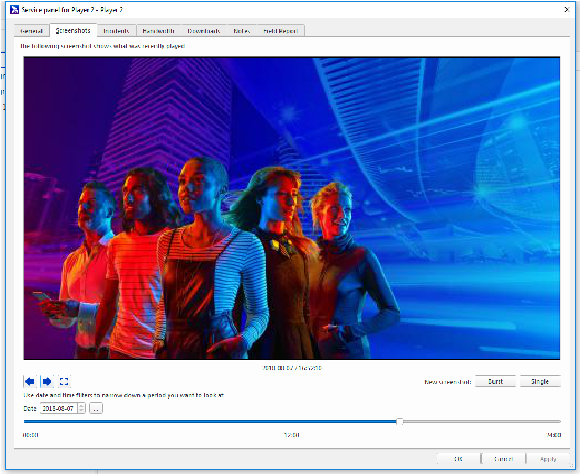Screen dimensions: 581x475
Task: Open the Field Report tab
Action: [281, 31]
